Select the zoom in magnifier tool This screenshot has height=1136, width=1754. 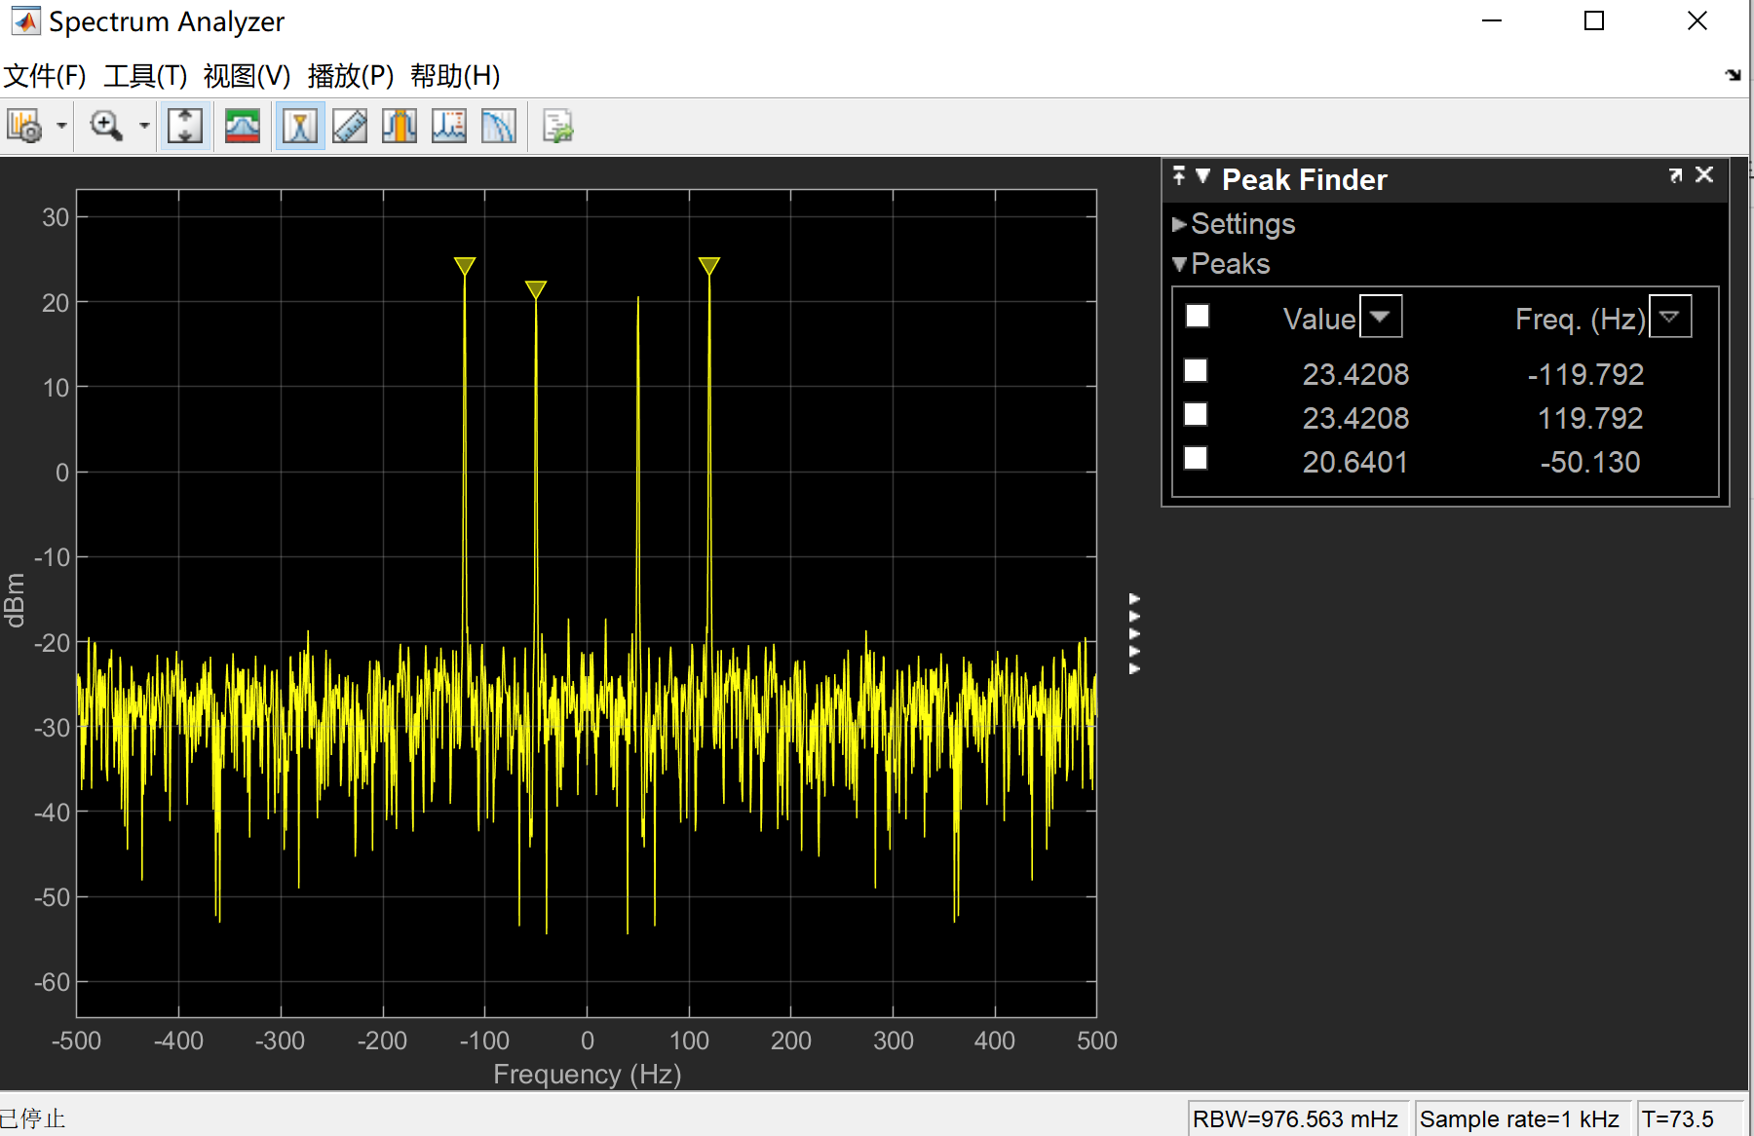click(x=106, y=127)
